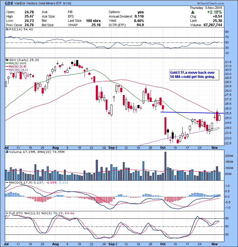Click the Gold ETF 50 MA annotation box
238x247 pixels.
pos(194,75)
